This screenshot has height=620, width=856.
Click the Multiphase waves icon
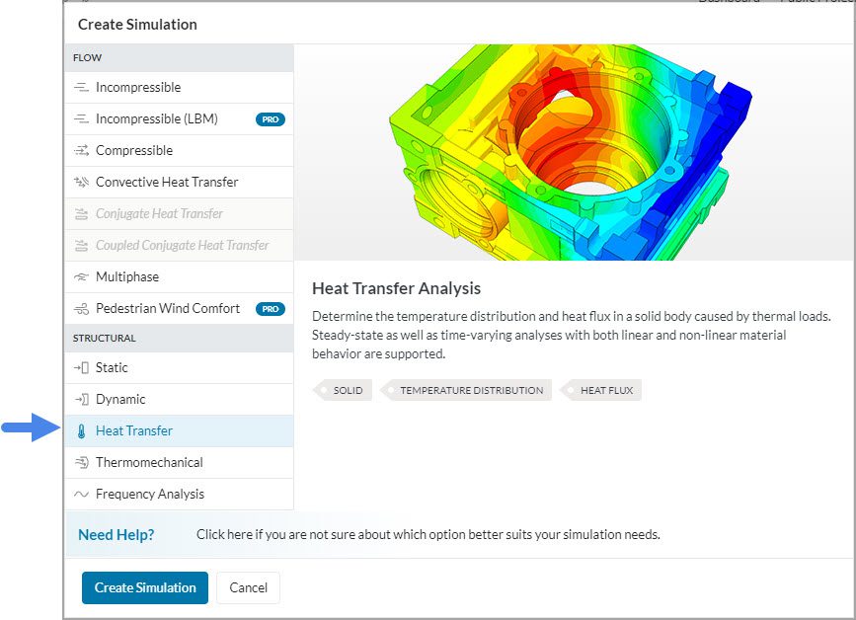pos(81,277)
